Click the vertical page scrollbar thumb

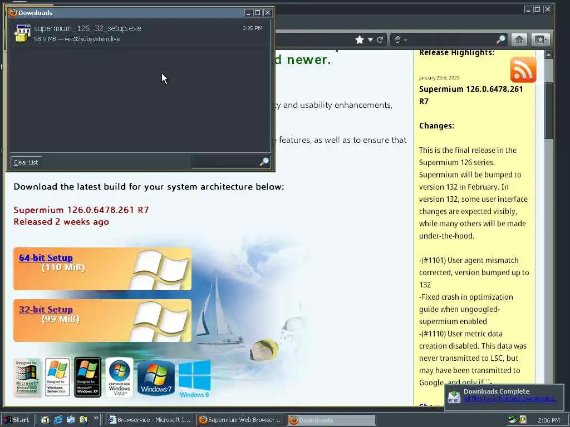548,111
